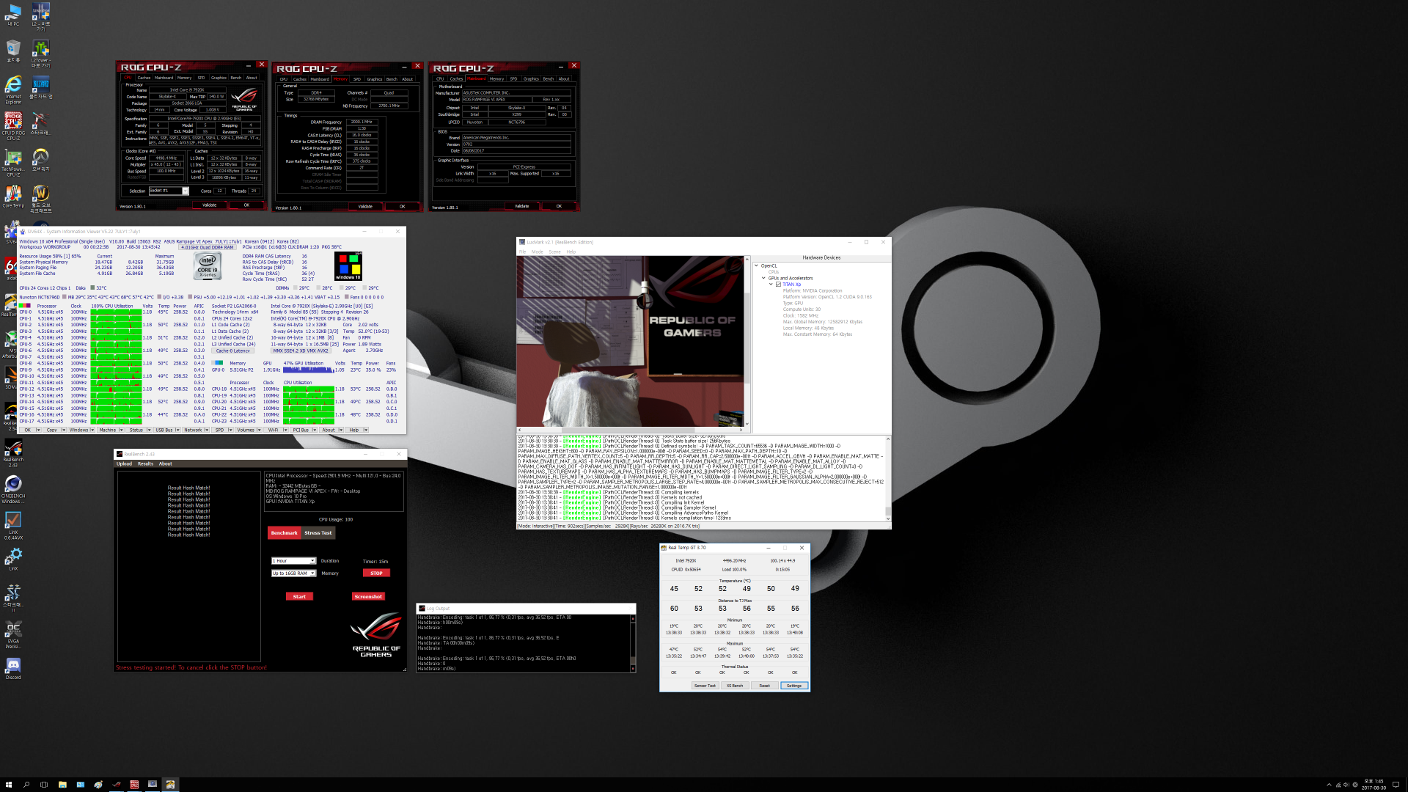Click the LuxMark log vertical scrollbar
The image size is (1408, 792).
pyautogui.click(x=888, y=477)
